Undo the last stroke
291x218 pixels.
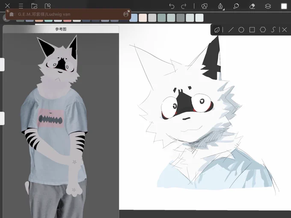click(172, 6)
